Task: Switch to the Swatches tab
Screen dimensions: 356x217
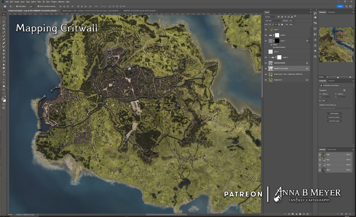Action: click(332, 81)
